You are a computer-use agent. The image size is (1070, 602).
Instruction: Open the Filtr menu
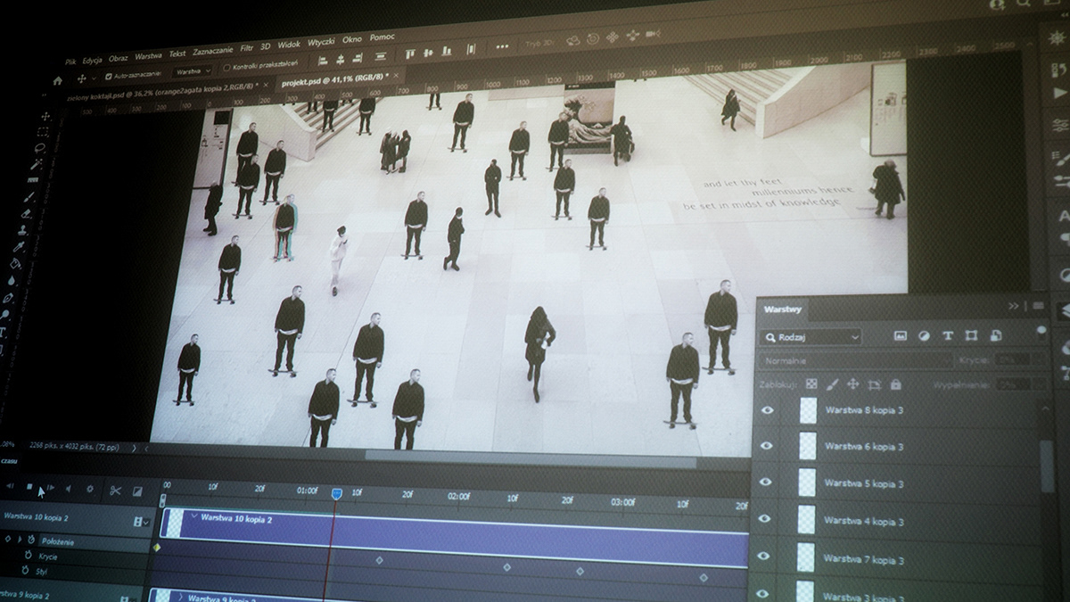pos(247,49)
